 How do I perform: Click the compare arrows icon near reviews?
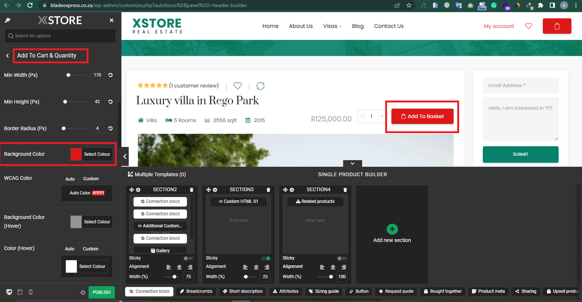pos(261,86)
